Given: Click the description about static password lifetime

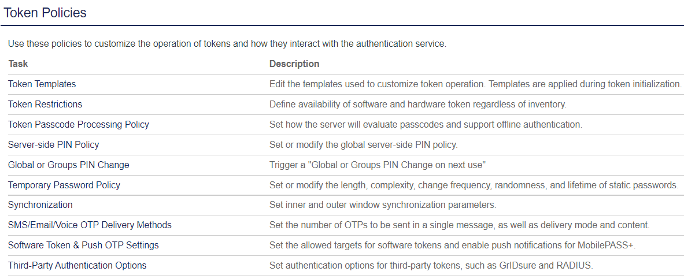Looking at the screenshot, I should [x=474, y=185].
